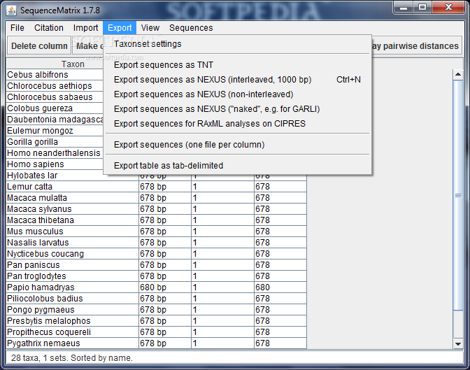Viewport: 470px width, 370px height.
Task: Click the SequenceMatrix Java app icon
Action: click(x=11, y=10)
